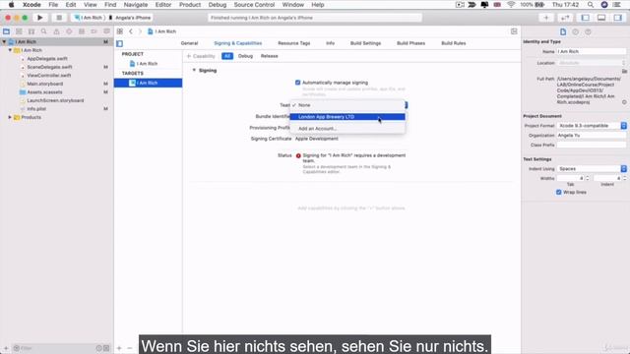Open the Symbol navigator
Image resolution: width=630 pixels, height=354 pixels.
click(x=31, y=31)
